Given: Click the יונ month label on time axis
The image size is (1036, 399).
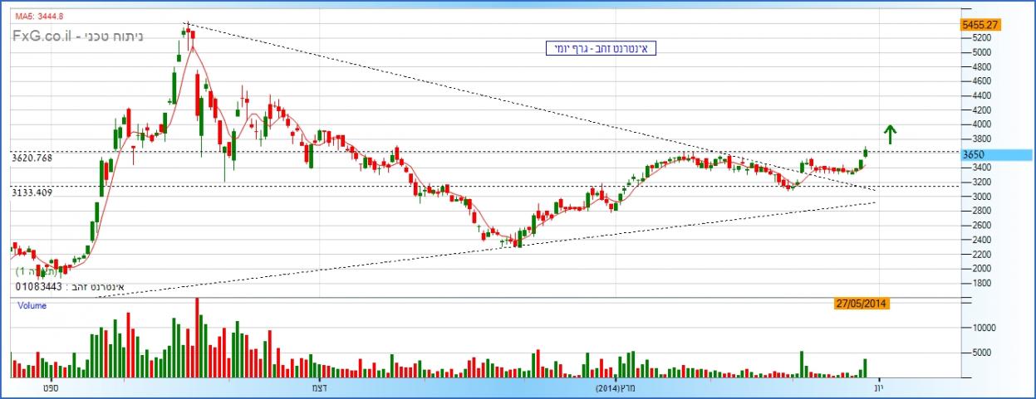Looking at the screenshot, I should pos(879,388).
